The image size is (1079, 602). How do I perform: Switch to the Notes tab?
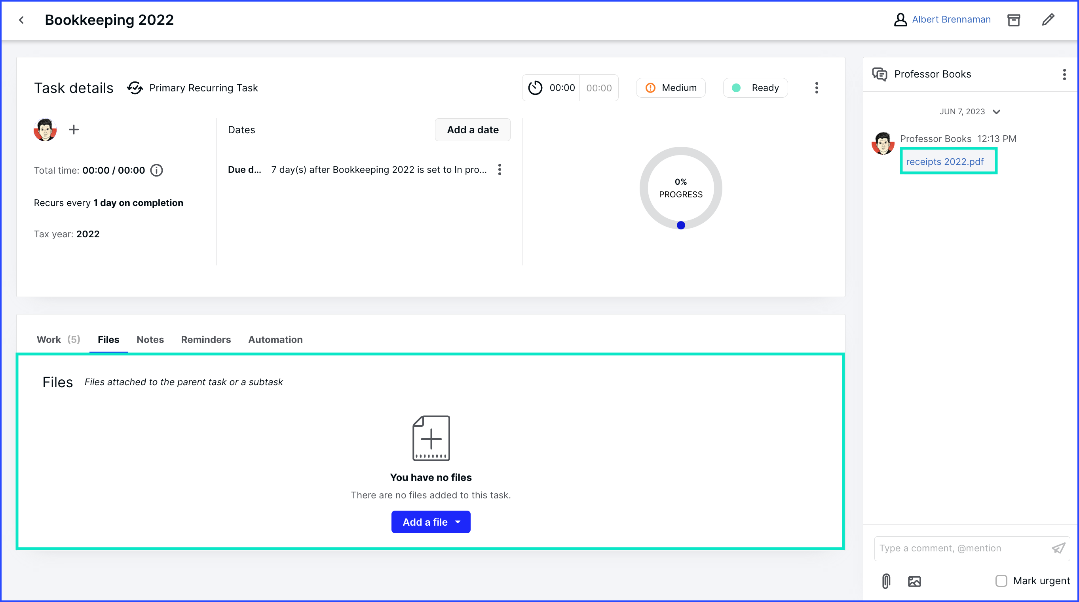point(150,339)
